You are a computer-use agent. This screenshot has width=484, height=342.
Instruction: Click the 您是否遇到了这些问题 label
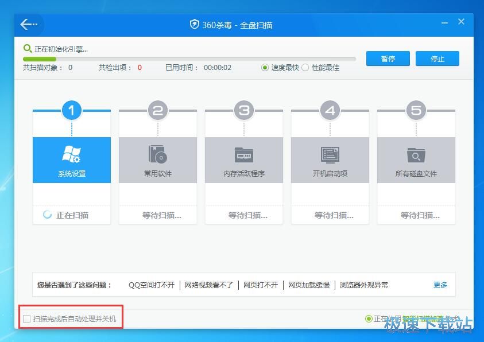coord(75,285)
